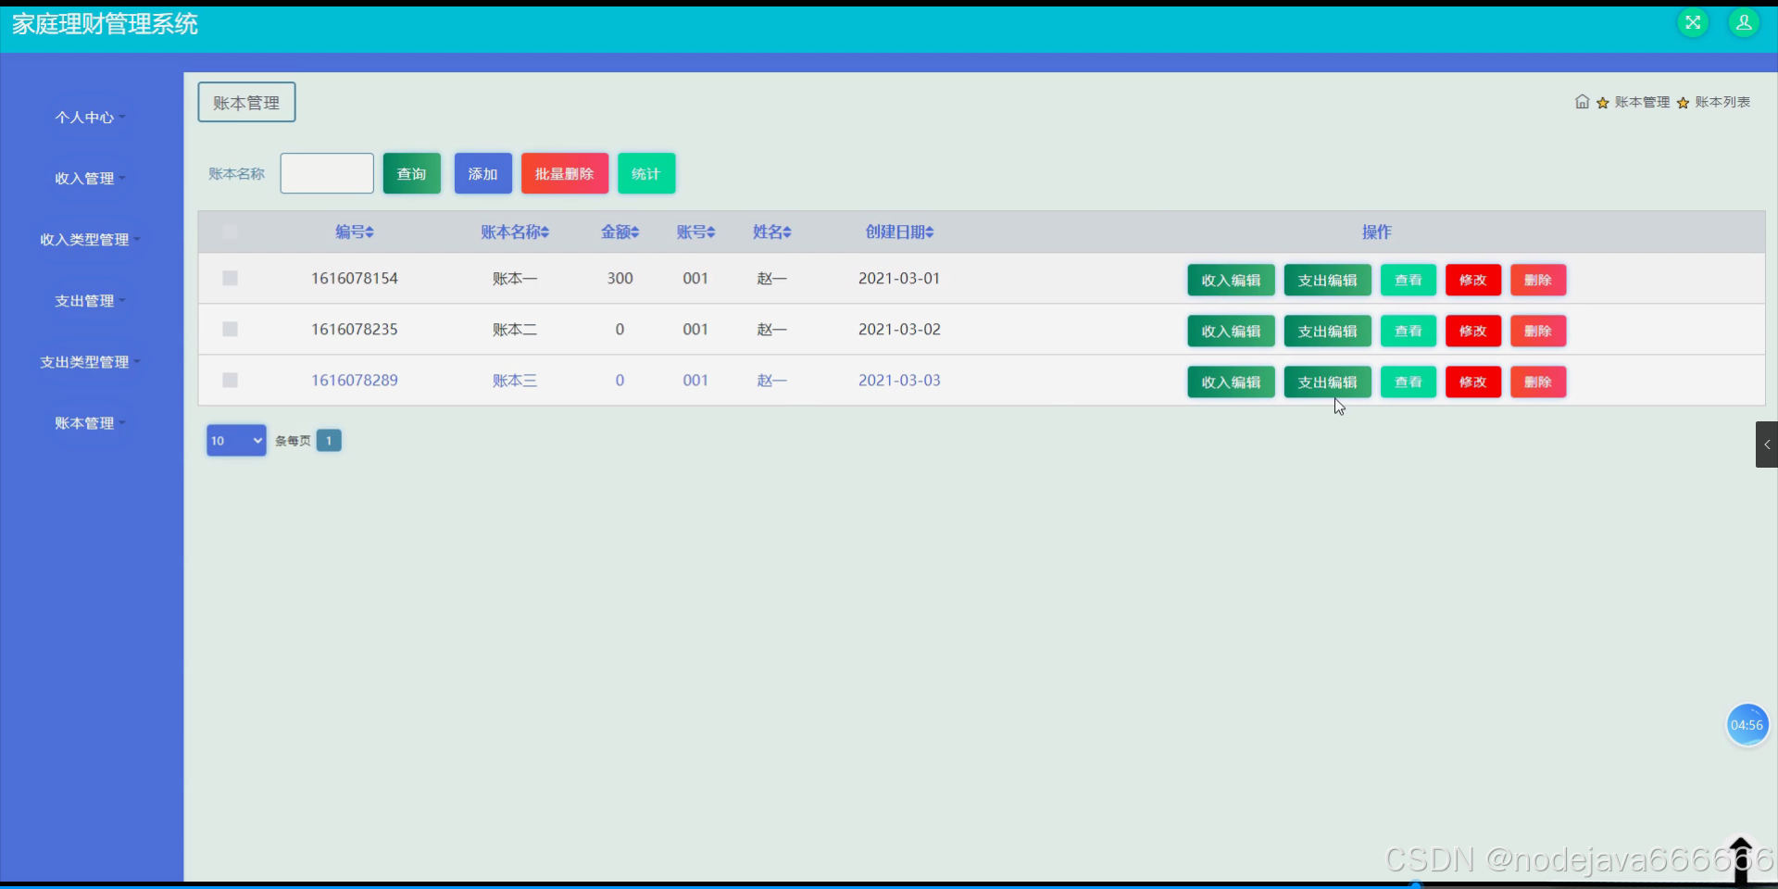Screen dimensions: 1778x889
Task: Expand the collapsed side panel arrow tab
Action: point(1767,444)
